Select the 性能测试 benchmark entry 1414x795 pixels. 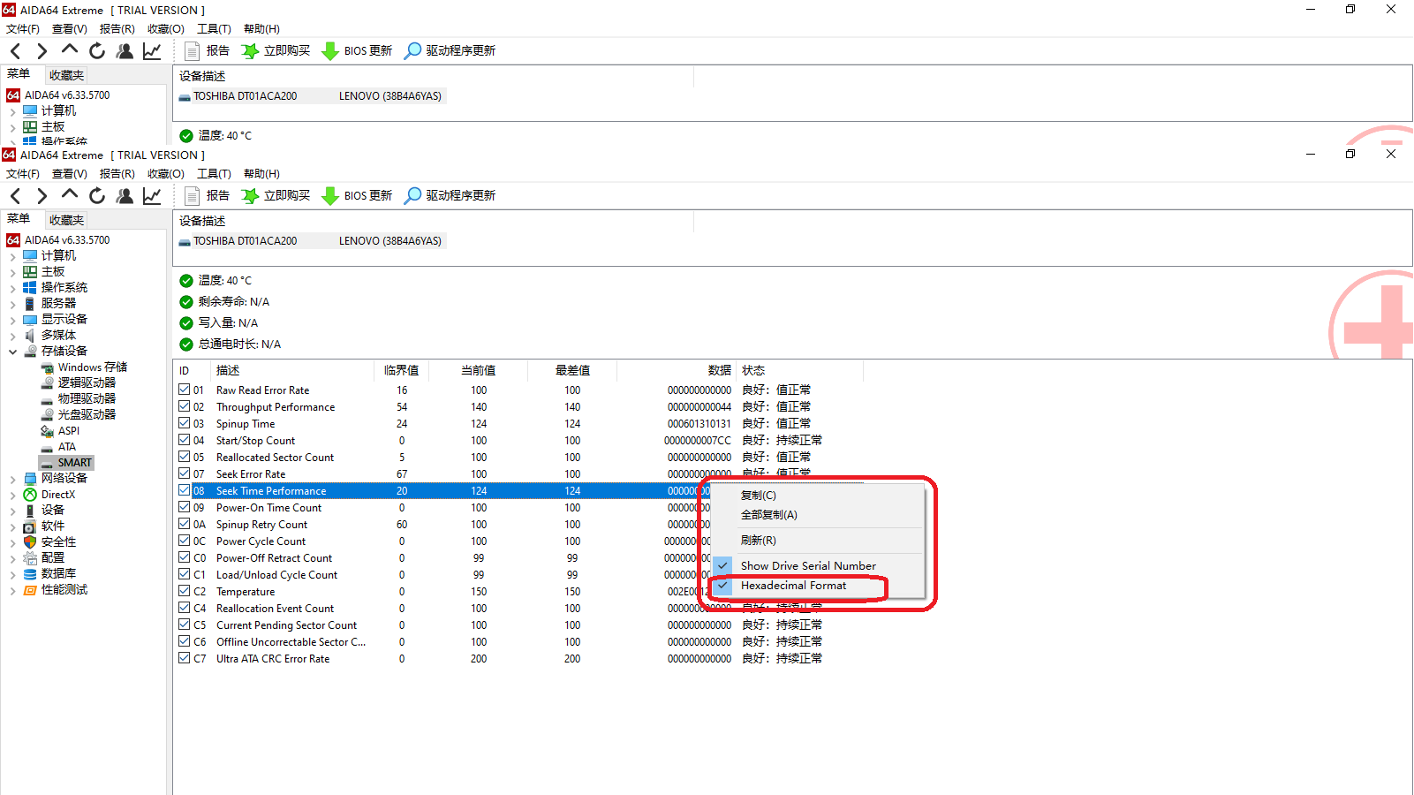(64, 590)
